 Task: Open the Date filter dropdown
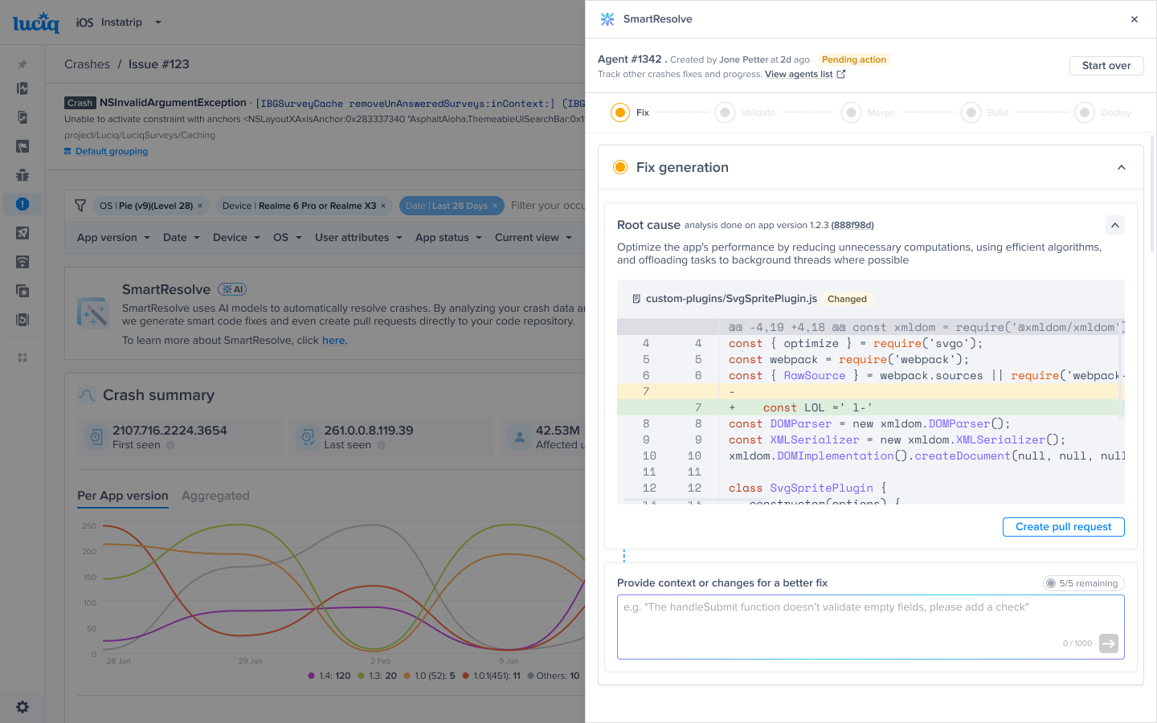pyautogui.click(x=182, y=238)
